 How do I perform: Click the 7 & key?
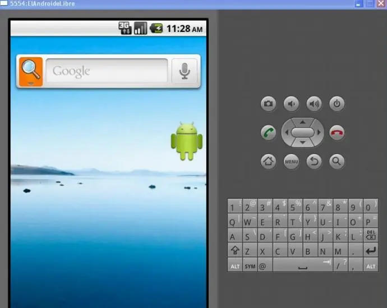(325, 206)
